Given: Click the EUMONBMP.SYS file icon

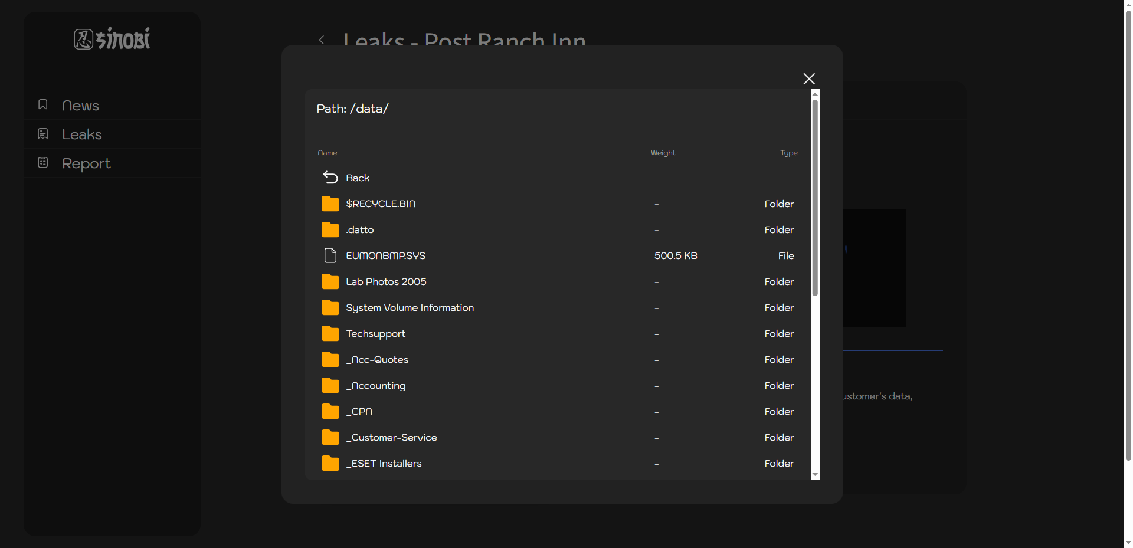Looking at the screenshot, I should [x=330, y=255].
